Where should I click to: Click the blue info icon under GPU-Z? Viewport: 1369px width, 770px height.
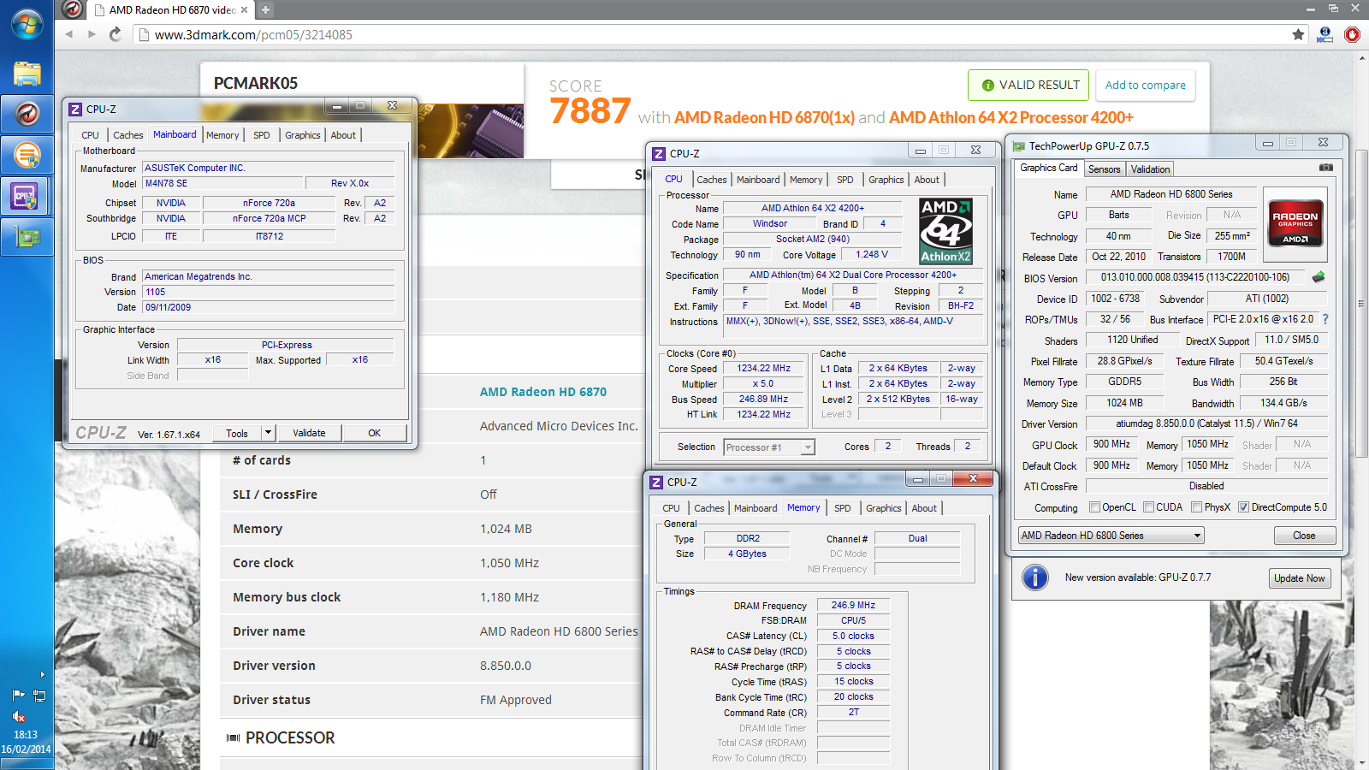coord(1035,577)
